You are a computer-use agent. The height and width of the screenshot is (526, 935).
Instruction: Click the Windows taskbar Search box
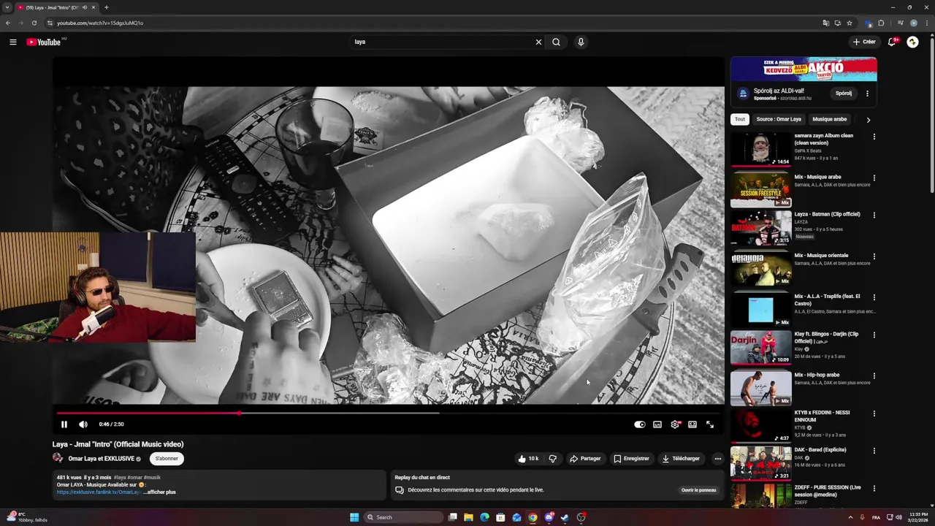point(404,517)
